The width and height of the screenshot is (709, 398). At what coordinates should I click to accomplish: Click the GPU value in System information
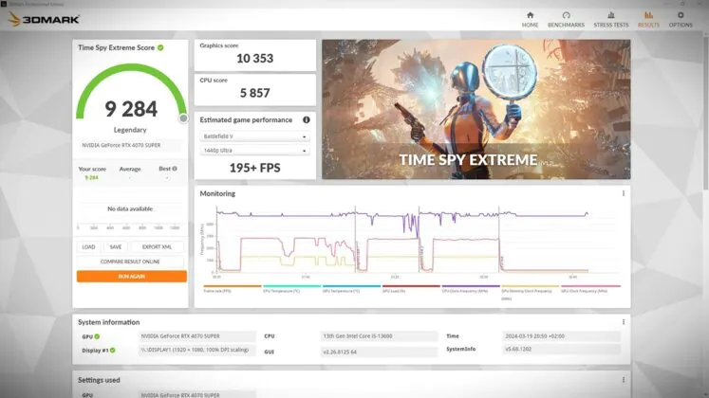click(x=196, y=336)
